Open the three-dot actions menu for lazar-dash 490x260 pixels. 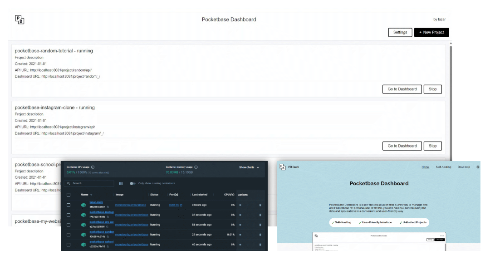(248, 205)
